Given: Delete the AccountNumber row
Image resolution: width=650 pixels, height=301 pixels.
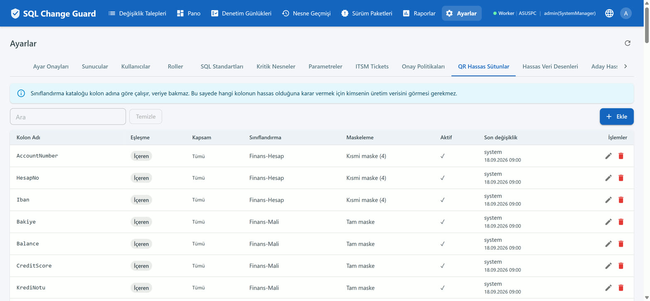Looking at the screenshot, I should [621, 156].
